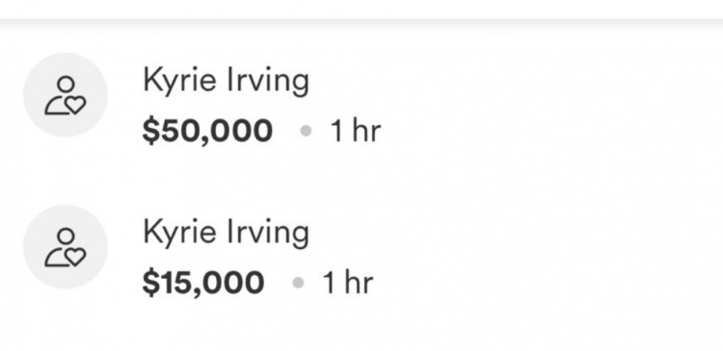
Task: Click the heart in the bottom donor icon
Action: [x=75, y=257]
